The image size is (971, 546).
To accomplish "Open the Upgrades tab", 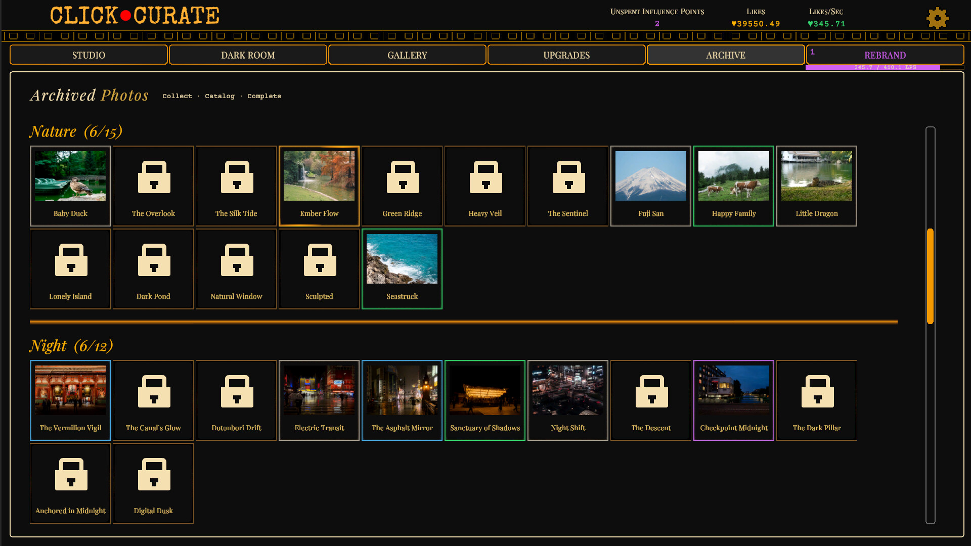I will click(566, 55).
